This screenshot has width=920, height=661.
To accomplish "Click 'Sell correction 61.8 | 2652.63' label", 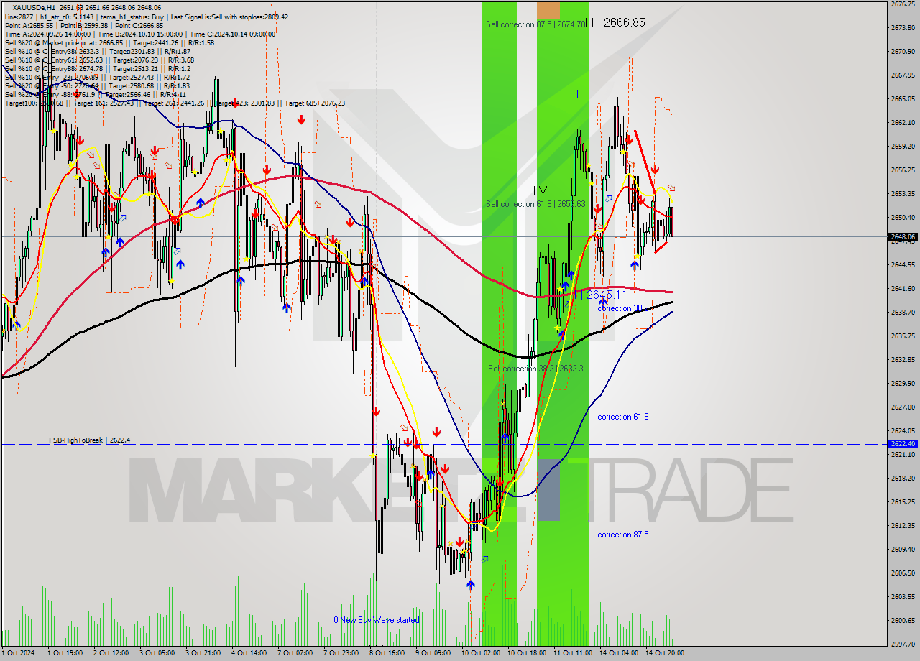I will 535,204.
